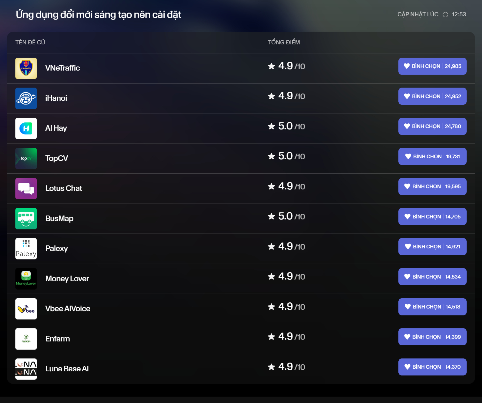The width and height of the screenshot is (482, 403).
Task: Click VNeTraffic's 4.9/10 score
Action: click(x=286, y=66)
